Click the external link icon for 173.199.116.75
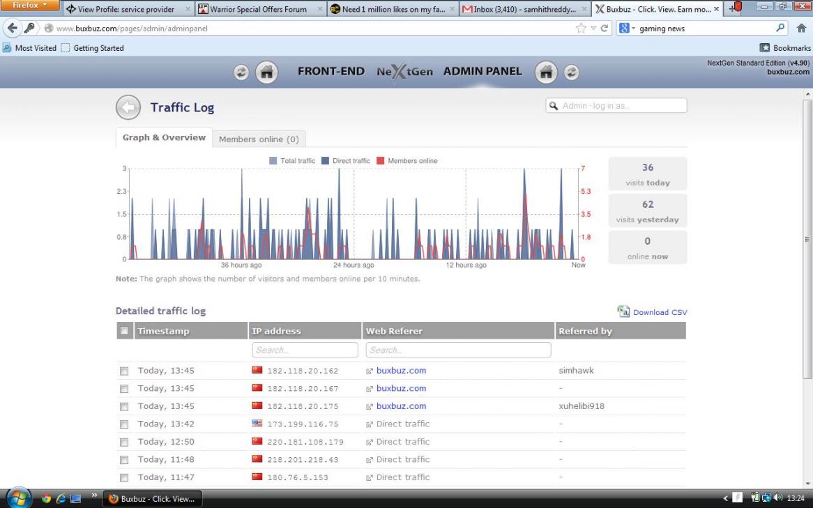 pyautogui.click(x=369, y=424)
